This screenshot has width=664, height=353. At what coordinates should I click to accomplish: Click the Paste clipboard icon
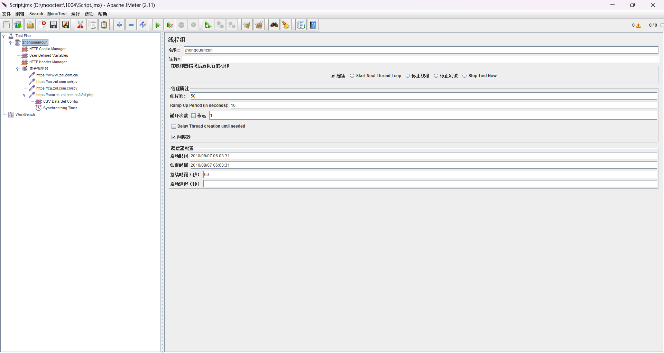pos(104,25)
